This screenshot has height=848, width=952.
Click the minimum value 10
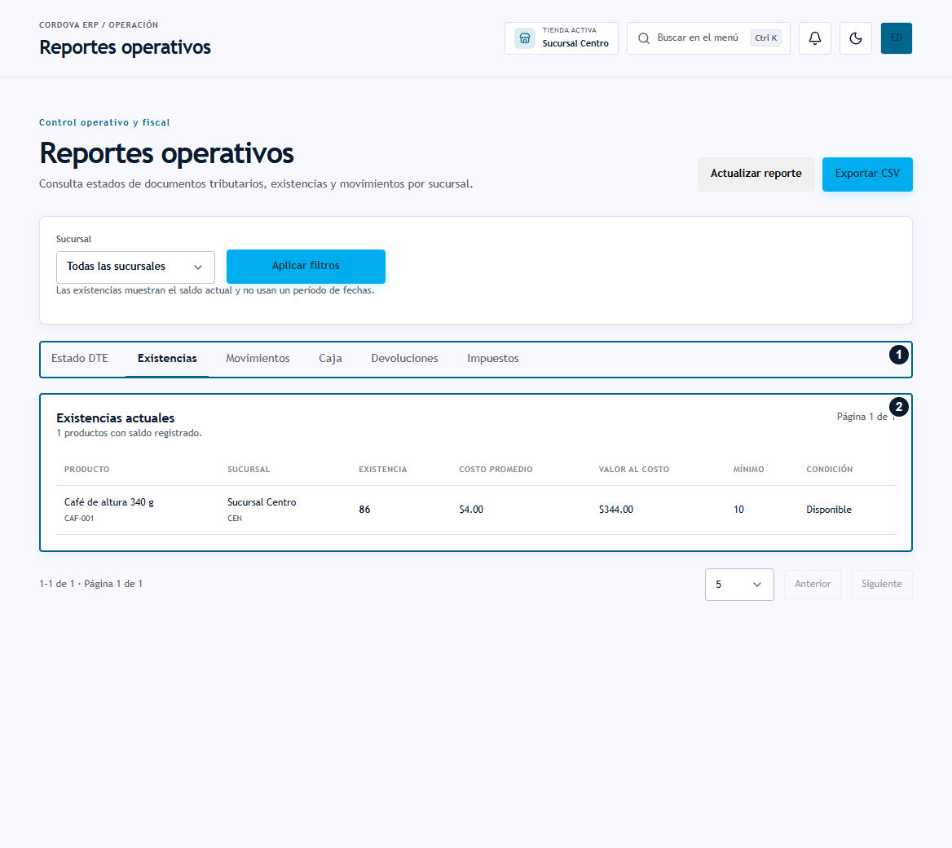click(x=738, y=510)
